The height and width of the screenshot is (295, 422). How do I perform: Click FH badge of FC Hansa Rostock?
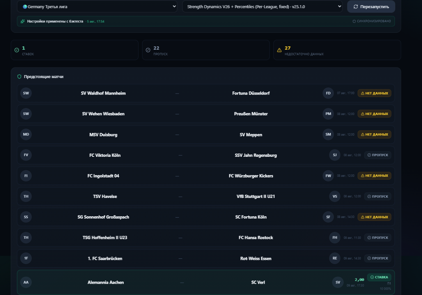(335, 238)
